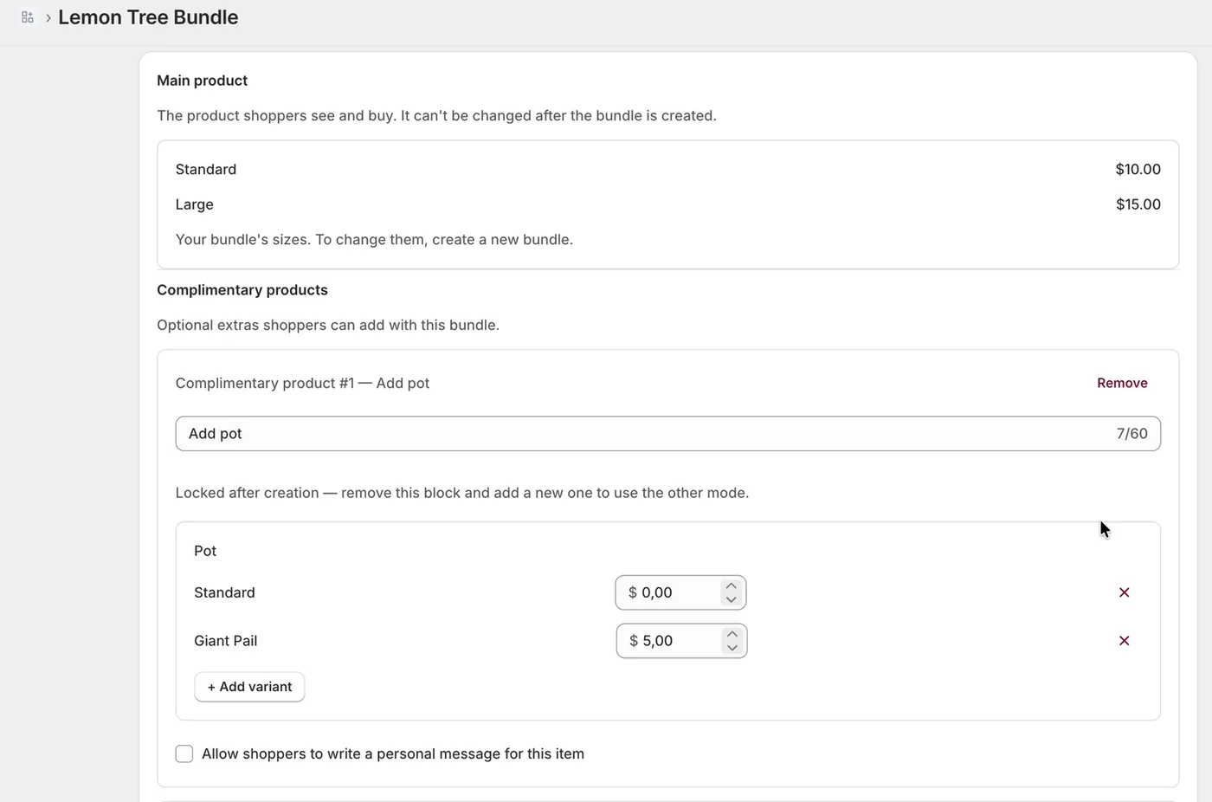Image resolution: width=1212 pixels, height=802 pixels.
Task: Click the Add pot name field
Action: click(667, 434)
